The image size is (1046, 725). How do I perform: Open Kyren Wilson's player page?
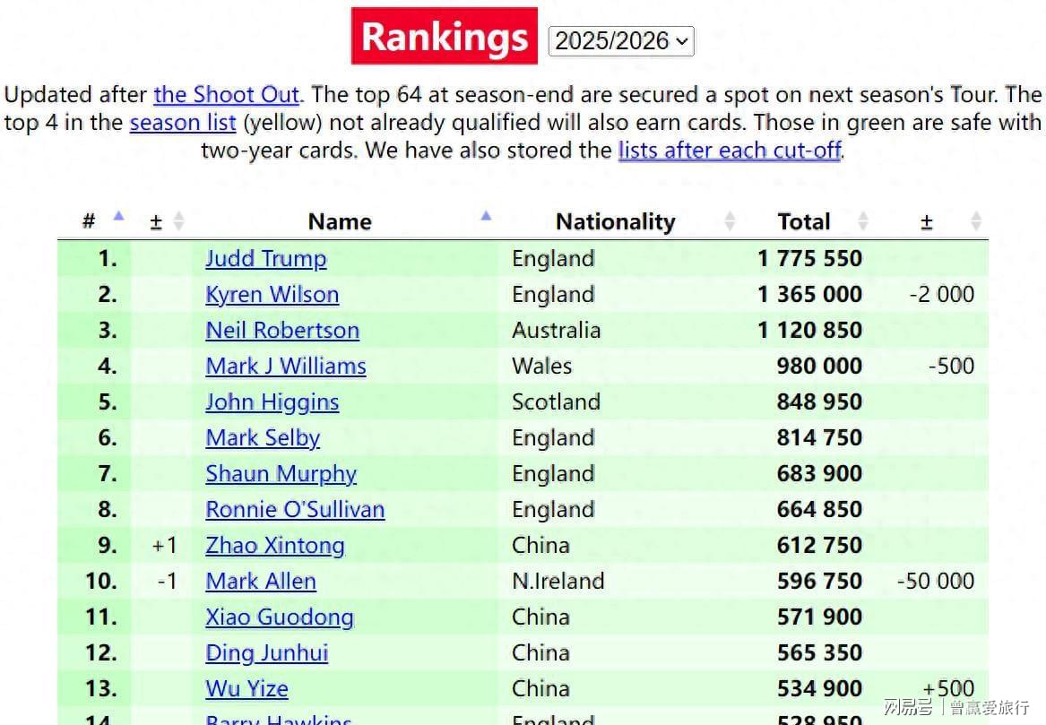272,295
